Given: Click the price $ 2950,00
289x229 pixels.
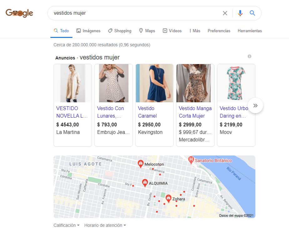Looking at the screenshot, I should pos(149,125).
